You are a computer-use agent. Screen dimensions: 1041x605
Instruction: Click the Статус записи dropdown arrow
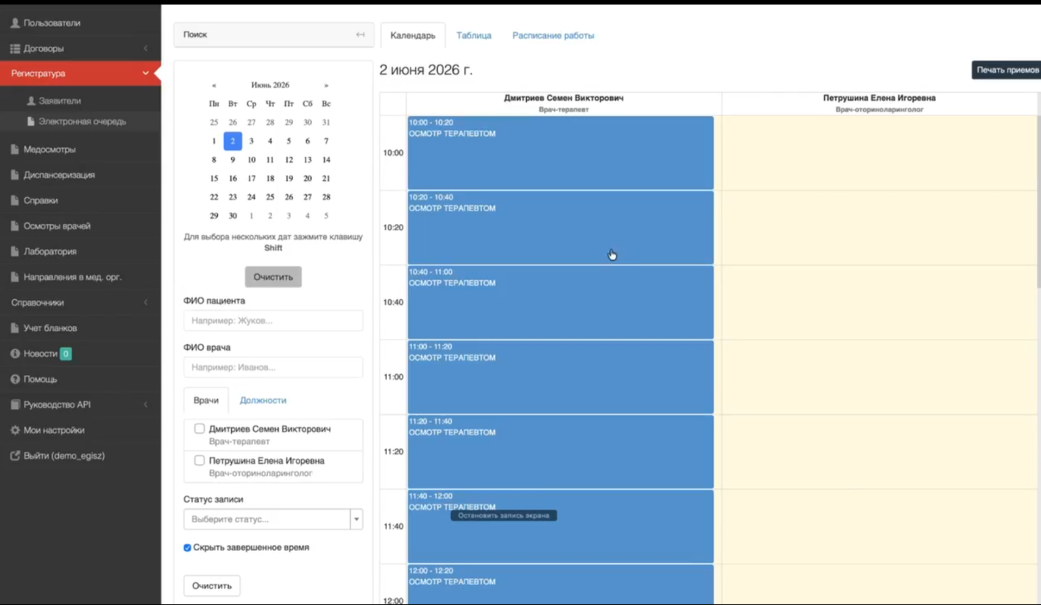(x=357, y=519)
